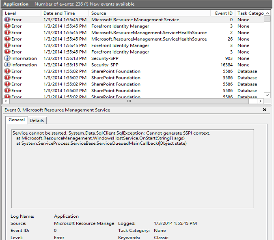Click the vertical scrollbar thumb in event list
The height and width of the screenshot is (240, 274).
pos(267,19)
